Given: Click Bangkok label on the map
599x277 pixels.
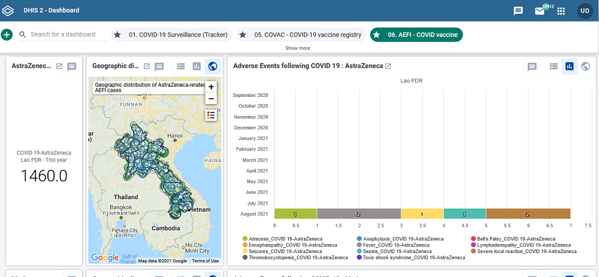Looking at the screenshot, I should 121,207.
